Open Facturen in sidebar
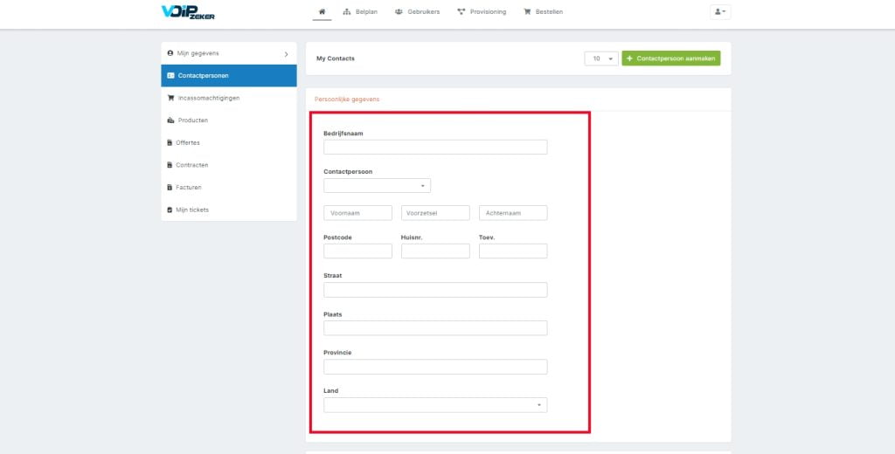 pyautogui.click(x=229, y=187)
